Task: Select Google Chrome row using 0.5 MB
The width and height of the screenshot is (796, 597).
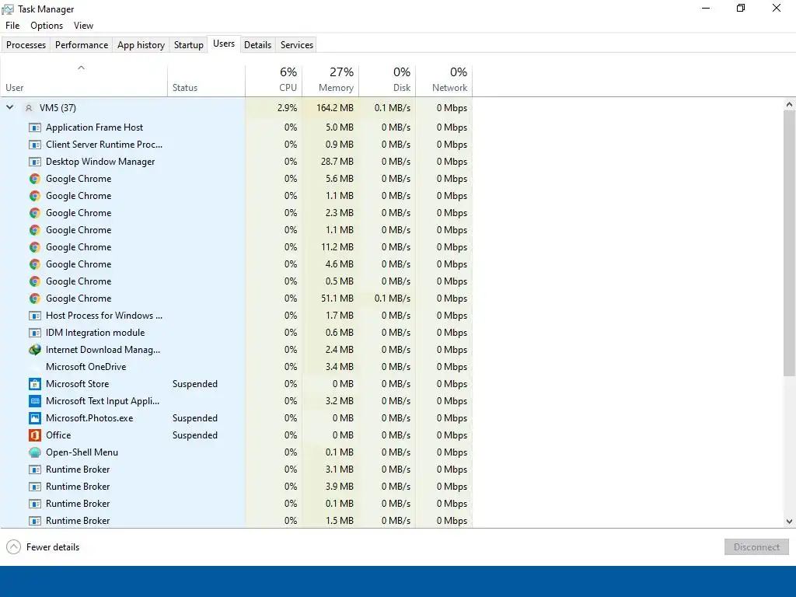Action: tap(236, 281)
